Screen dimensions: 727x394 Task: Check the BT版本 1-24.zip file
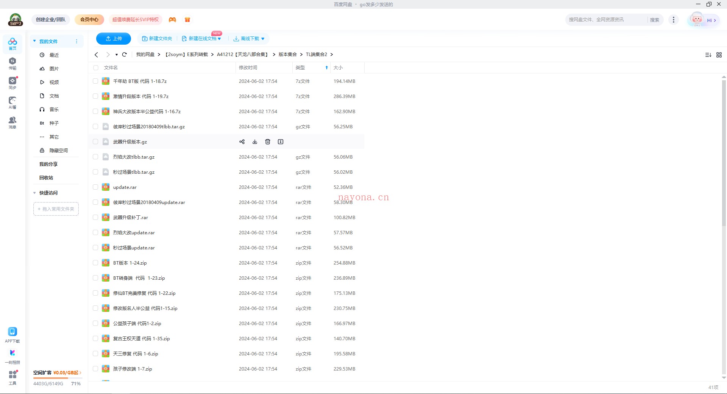click(95, 263)
